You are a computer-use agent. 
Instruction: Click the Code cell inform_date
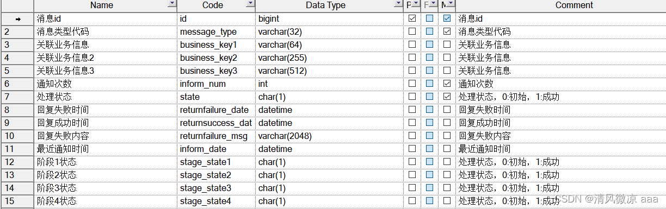(217, 149)
